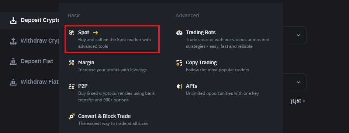Open the P2P menu entry
The height and width of the screenshot is (133, 349).
pos(112,93)
